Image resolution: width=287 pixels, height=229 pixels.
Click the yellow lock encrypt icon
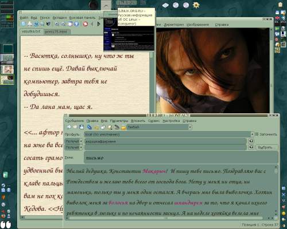tap(123, 127)
